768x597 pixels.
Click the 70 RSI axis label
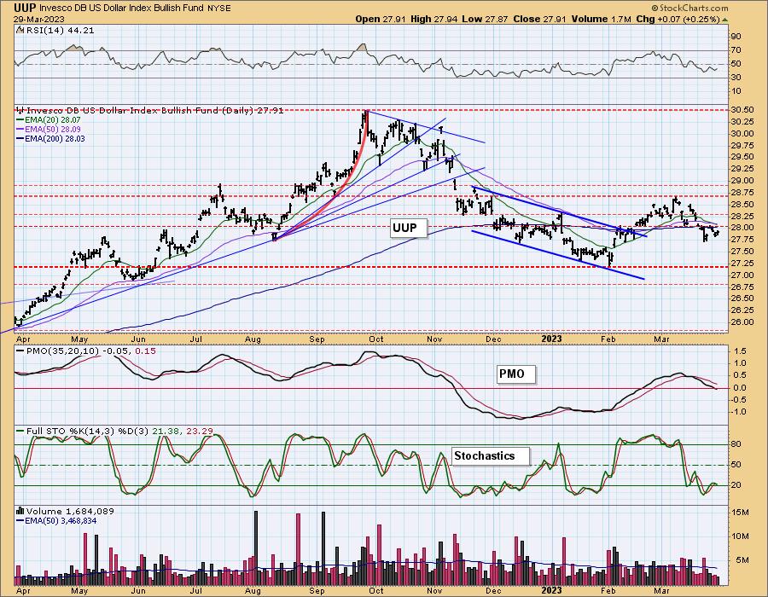736,50
